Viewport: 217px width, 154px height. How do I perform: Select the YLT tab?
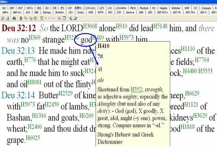point(195,8)
